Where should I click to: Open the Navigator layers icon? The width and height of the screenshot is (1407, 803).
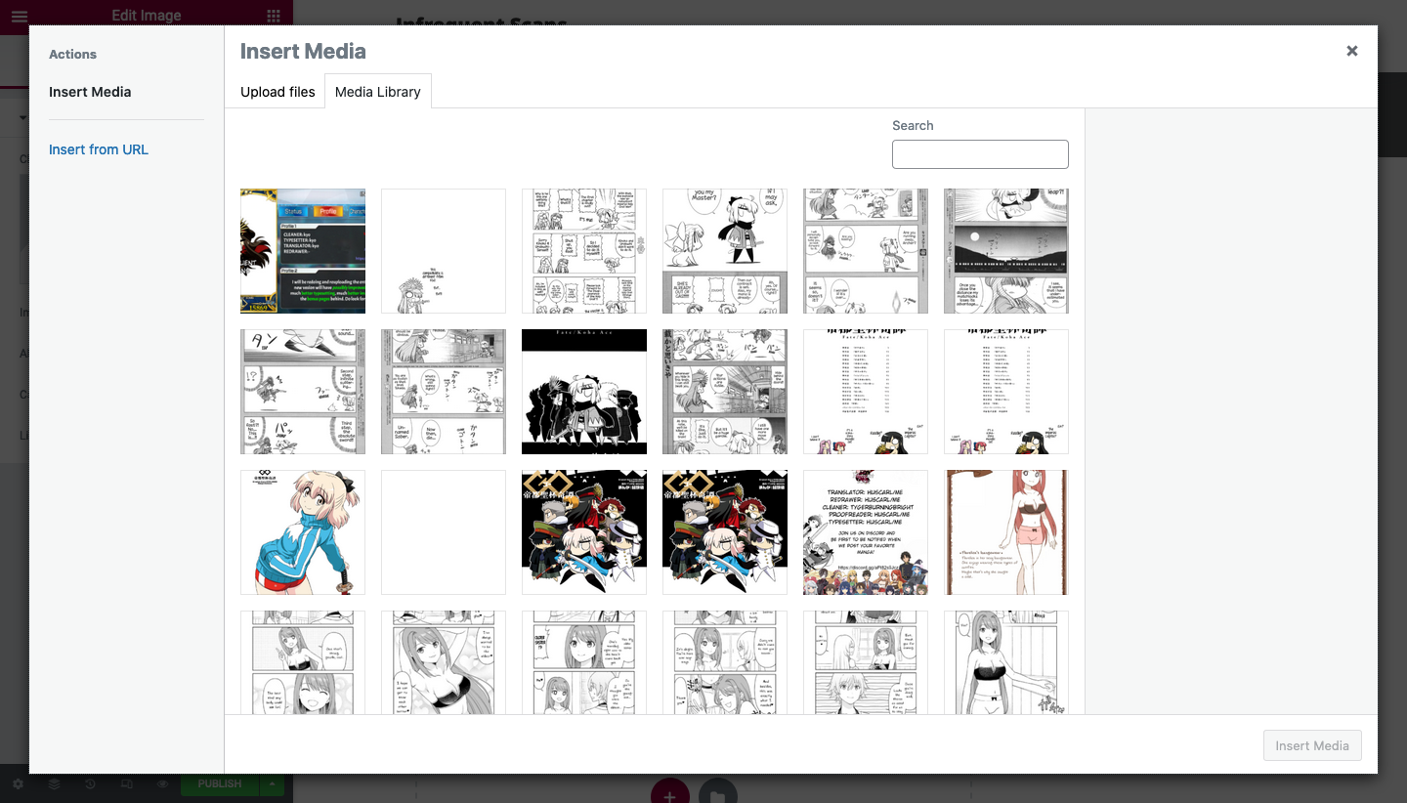pos(54,783)
